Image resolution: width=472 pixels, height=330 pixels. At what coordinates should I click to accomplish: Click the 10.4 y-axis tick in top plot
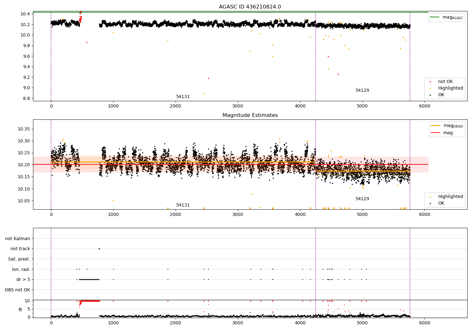25,14
